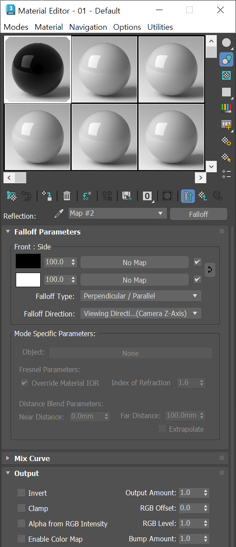Image resolution: width=236 pixels, height=547 pixels.
Task: Toggle the Backlight icon
Action: point(226,59)
